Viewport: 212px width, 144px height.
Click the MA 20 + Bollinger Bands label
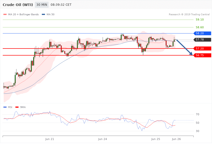pyautogui.click(x=23, y=14)
